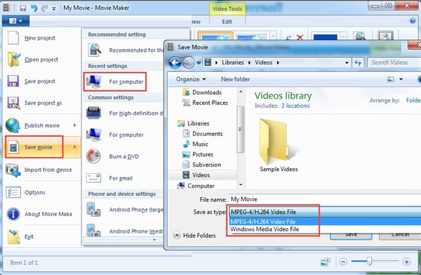Click the save icon in the title bar
The width and height of the screenshot is (421, 275).
pos(23,8)
